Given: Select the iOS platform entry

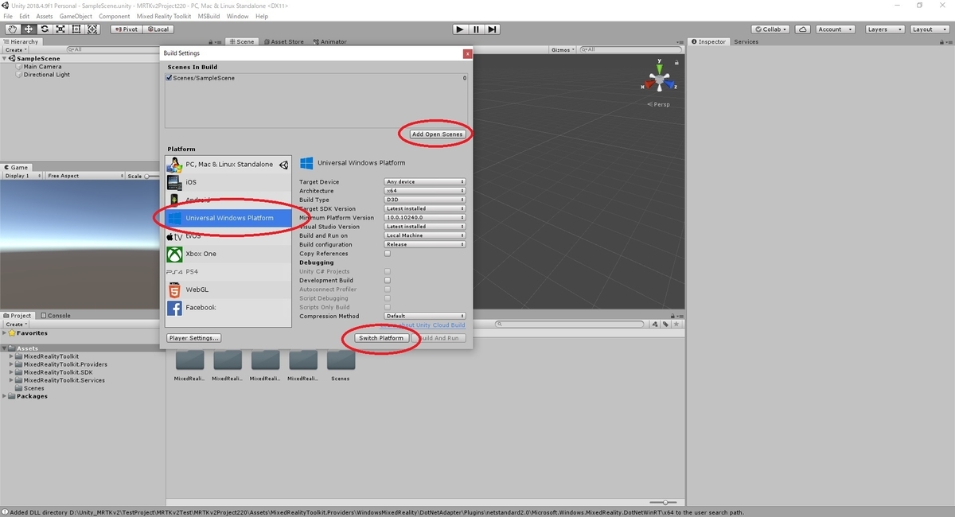Looking at the screenshot, I should (x=228, y=182).
